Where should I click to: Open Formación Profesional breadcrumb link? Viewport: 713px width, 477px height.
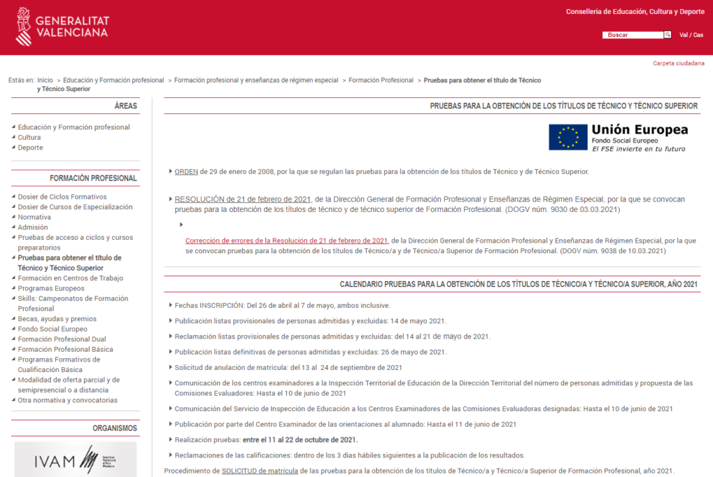[x=381, y=81]
